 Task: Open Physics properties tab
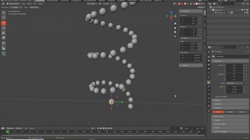coord(209,94)
